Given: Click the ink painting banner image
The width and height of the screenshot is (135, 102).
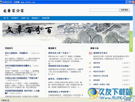Looking at the screenshot, I should coord(66,33).
